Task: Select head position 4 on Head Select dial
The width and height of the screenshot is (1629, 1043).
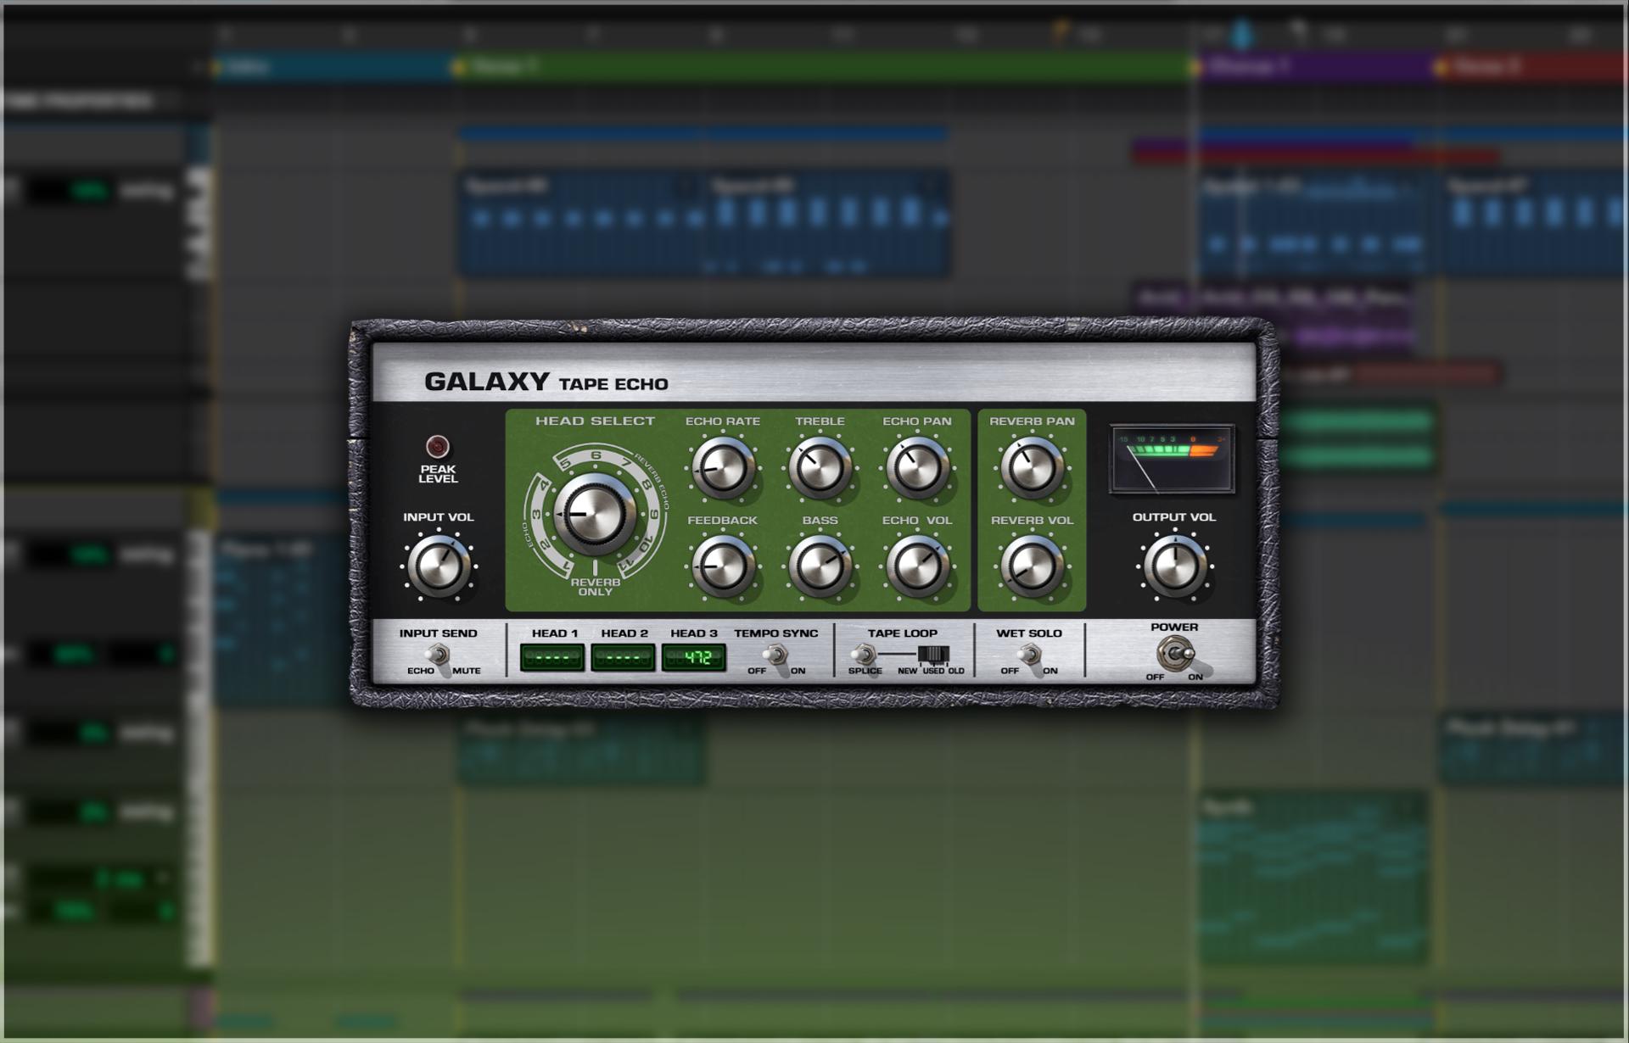Action: [545, 486]
